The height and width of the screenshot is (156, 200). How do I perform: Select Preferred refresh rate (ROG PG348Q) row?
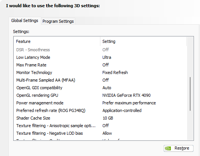(100, 110)
